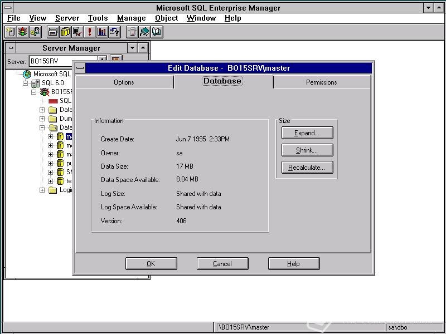Open the bar chart Current Activity icon
The image size is (446, 334).
click(x=102, y=32)
